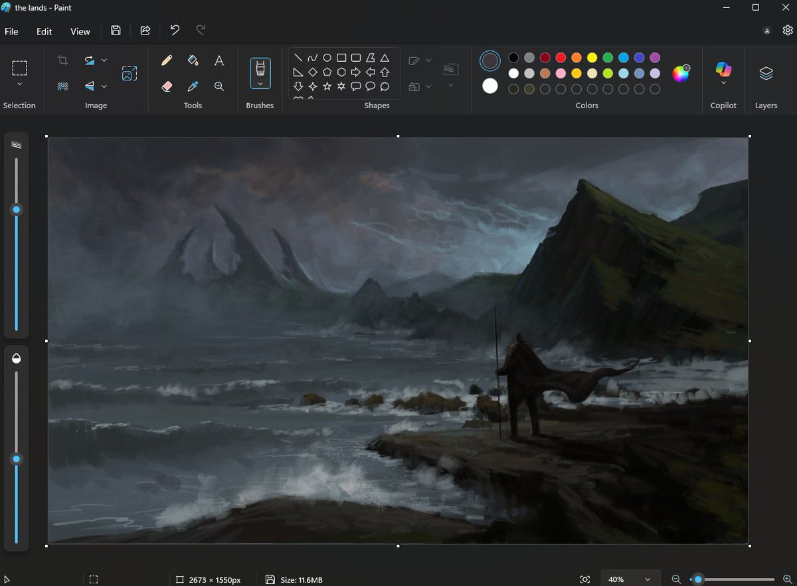Viewport: 797px width, 586px height.
Task: Select the Magnifier tool
Action: tap(219, 86)
